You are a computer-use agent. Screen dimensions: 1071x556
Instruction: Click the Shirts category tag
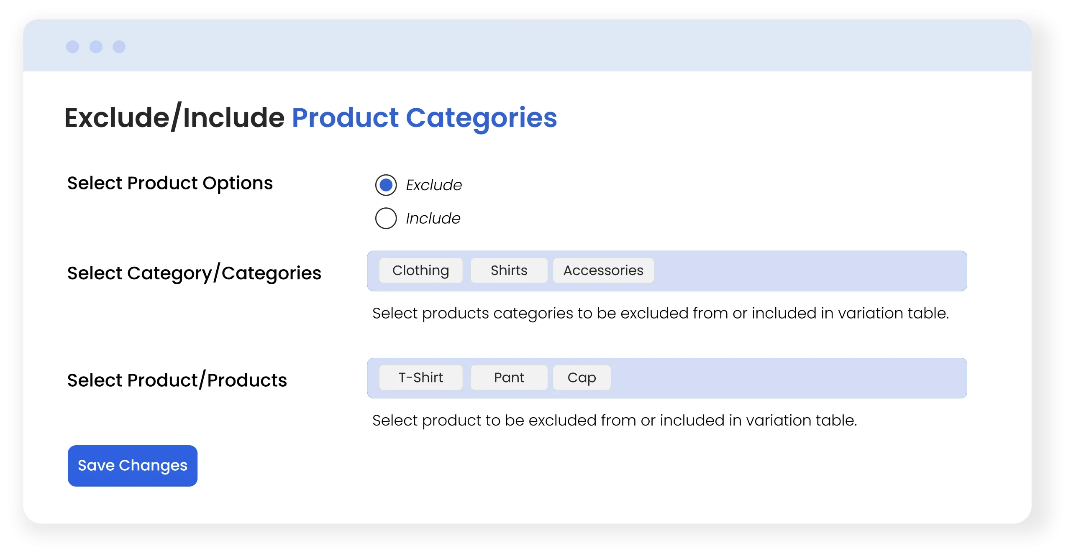click(x=509, y=270)
